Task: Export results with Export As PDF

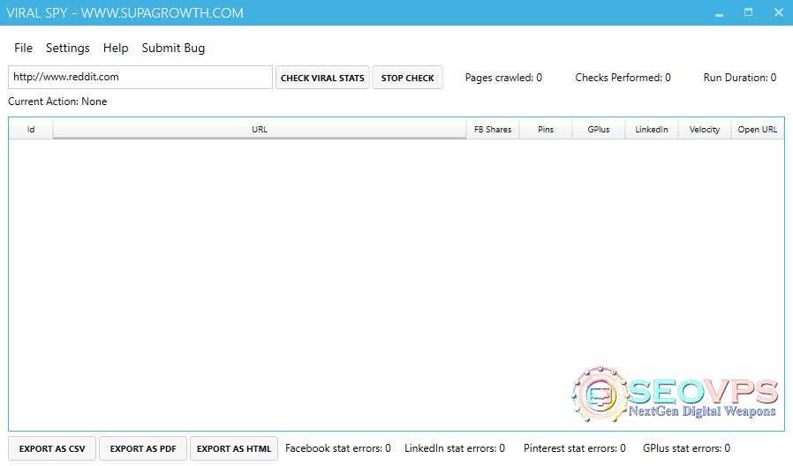Action: click(143, 448)
